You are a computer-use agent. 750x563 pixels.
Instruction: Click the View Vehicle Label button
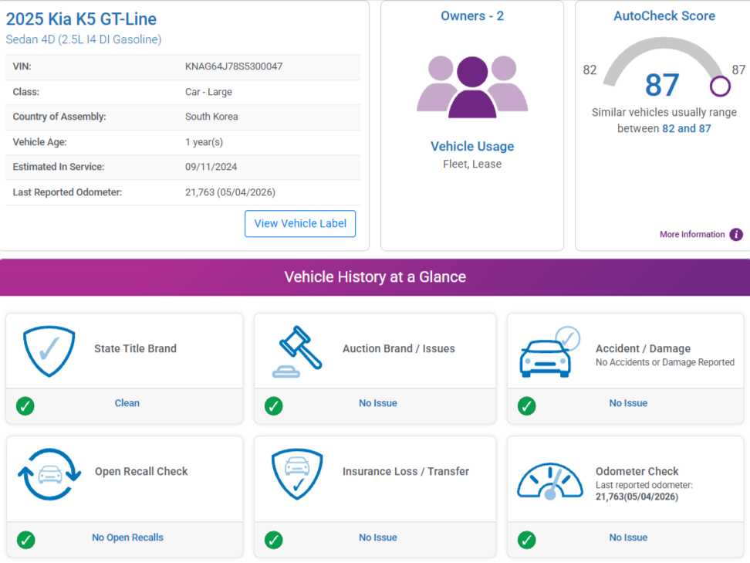pos(300,223)
